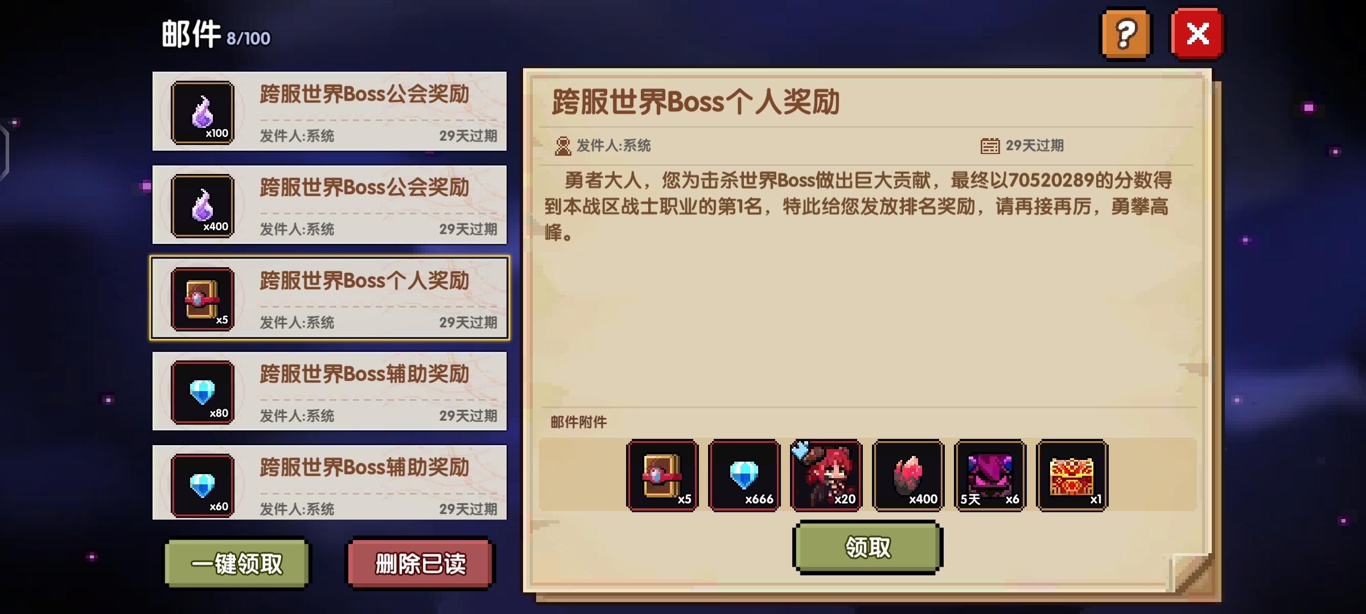
Task: Select the 跨服世界Boss个人奖励 mail entry
Action: 330,298
